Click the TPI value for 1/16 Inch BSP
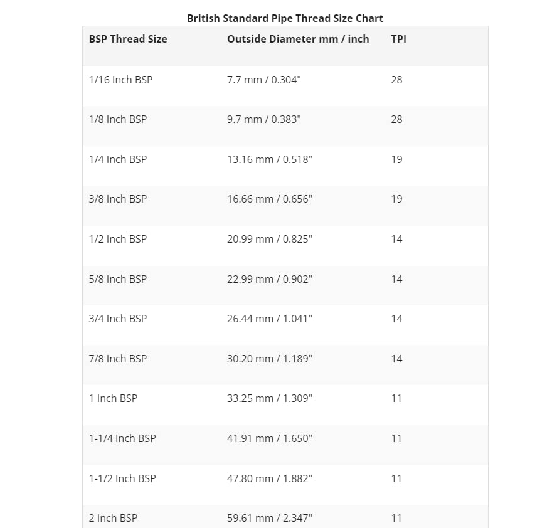The width and height of the screenshot is (552, 528). point(396,80)
